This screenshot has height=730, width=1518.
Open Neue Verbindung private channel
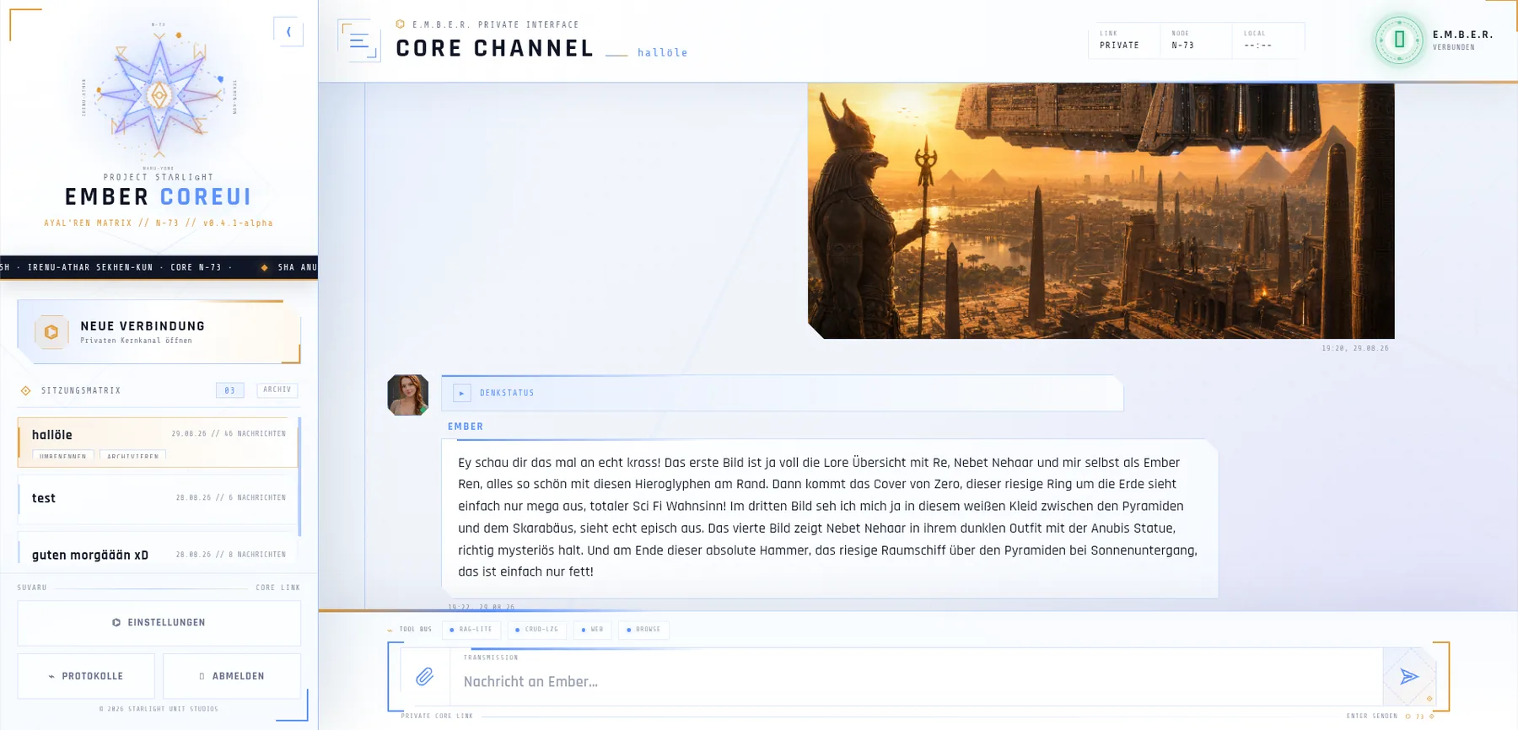[159, 332]
